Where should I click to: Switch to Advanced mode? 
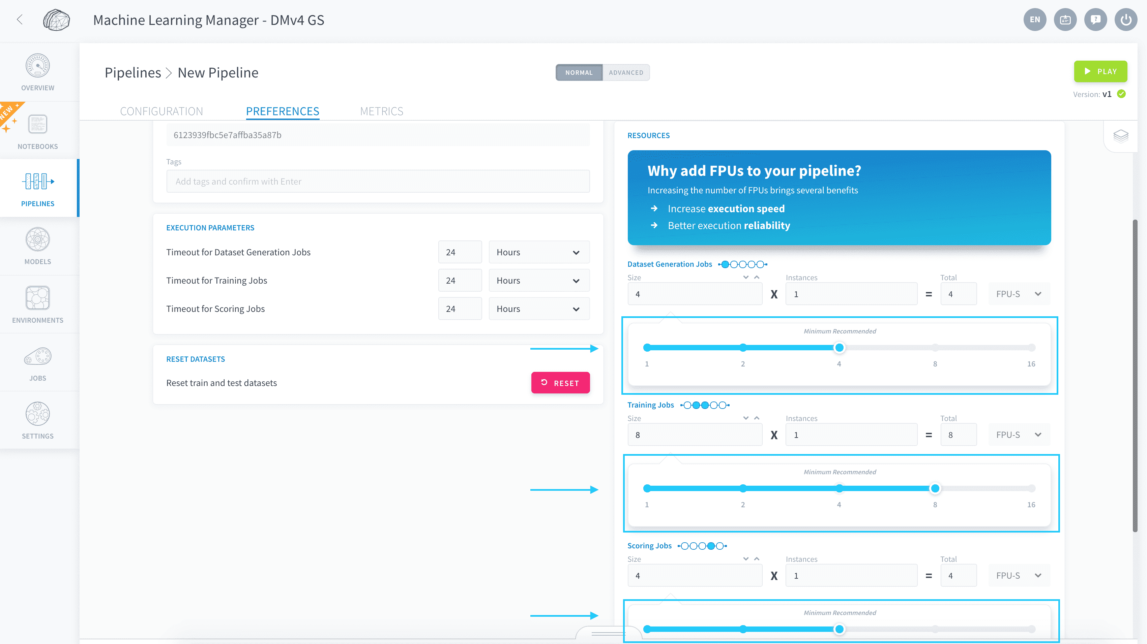(x=626, y=72)
